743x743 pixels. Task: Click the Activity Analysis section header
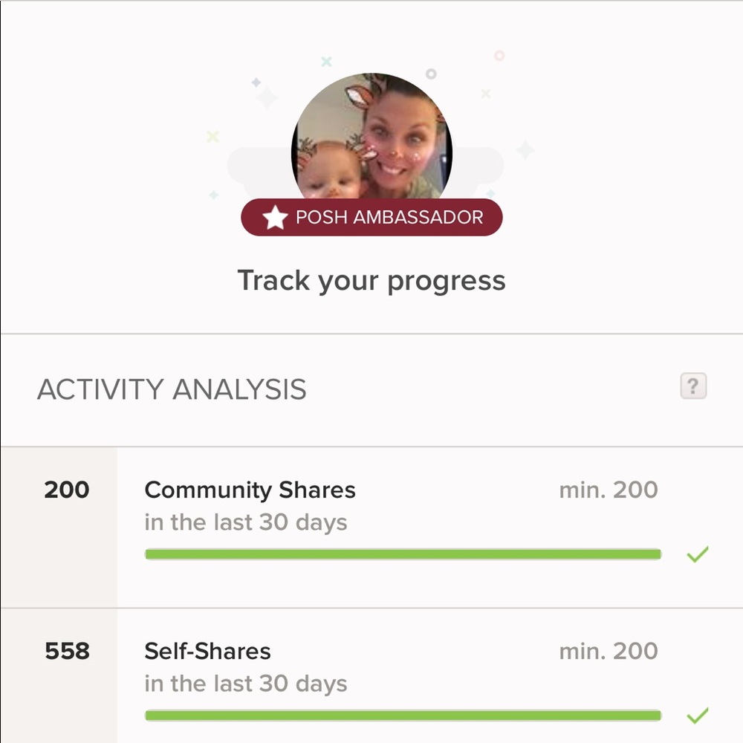pyautogui.click(x=172, y=389)
